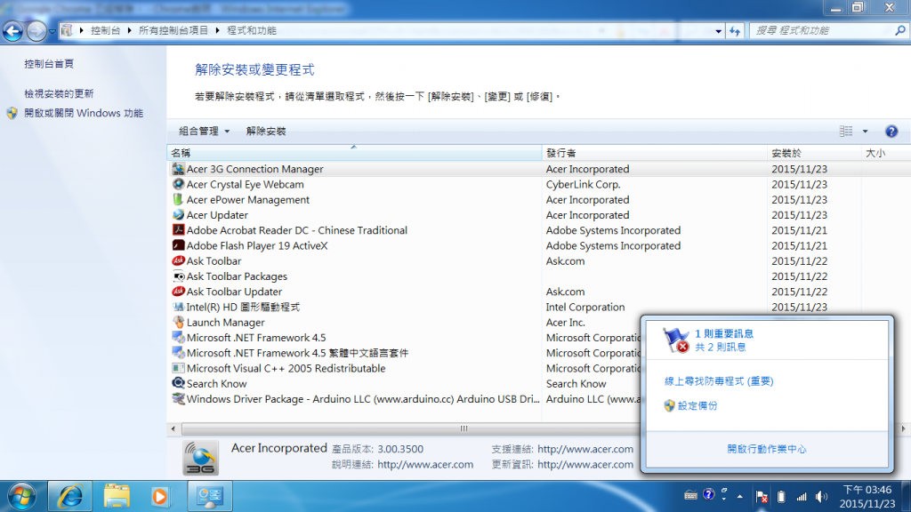
Task: Expand the 控制台 breadcrumb arrow
Action: (x=129, y=30)
